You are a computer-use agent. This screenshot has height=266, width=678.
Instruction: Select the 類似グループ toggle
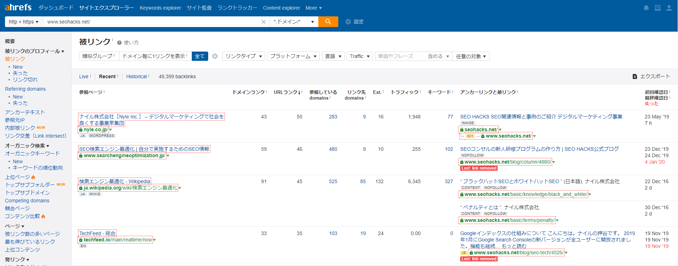pyautogui.click(x=98, y=56)
